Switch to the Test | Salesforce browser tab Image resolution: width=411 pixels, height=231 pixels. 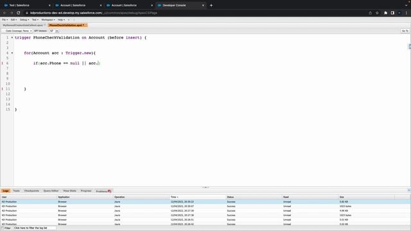27,5
